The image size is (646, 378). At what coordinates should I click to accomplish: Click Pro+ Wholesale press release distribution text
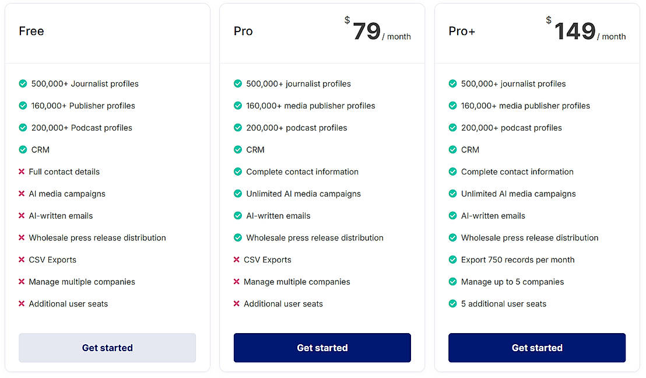click(x=529, y=238)
